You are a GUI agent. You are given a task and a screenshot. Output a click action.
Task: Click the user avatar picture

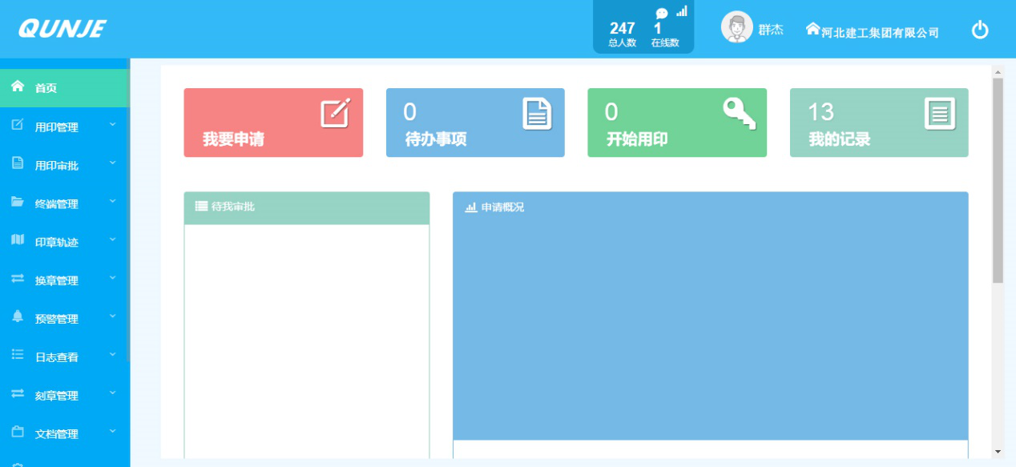(x=737, y=26)
